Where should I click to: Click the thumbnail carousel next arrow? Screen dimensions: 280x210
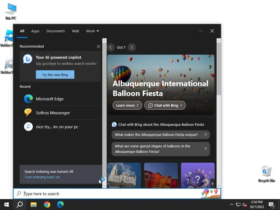pyautogui.click(x=212, y=184)
